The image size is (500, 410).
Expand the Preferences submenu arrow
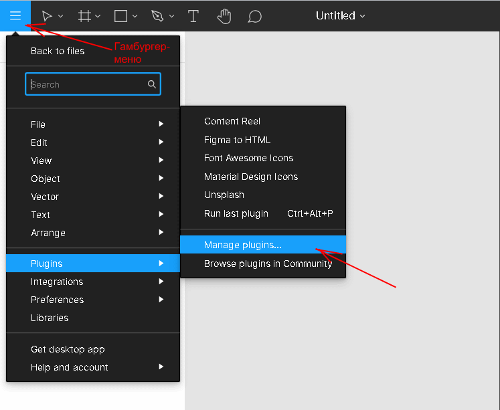[x=161, y=300]
